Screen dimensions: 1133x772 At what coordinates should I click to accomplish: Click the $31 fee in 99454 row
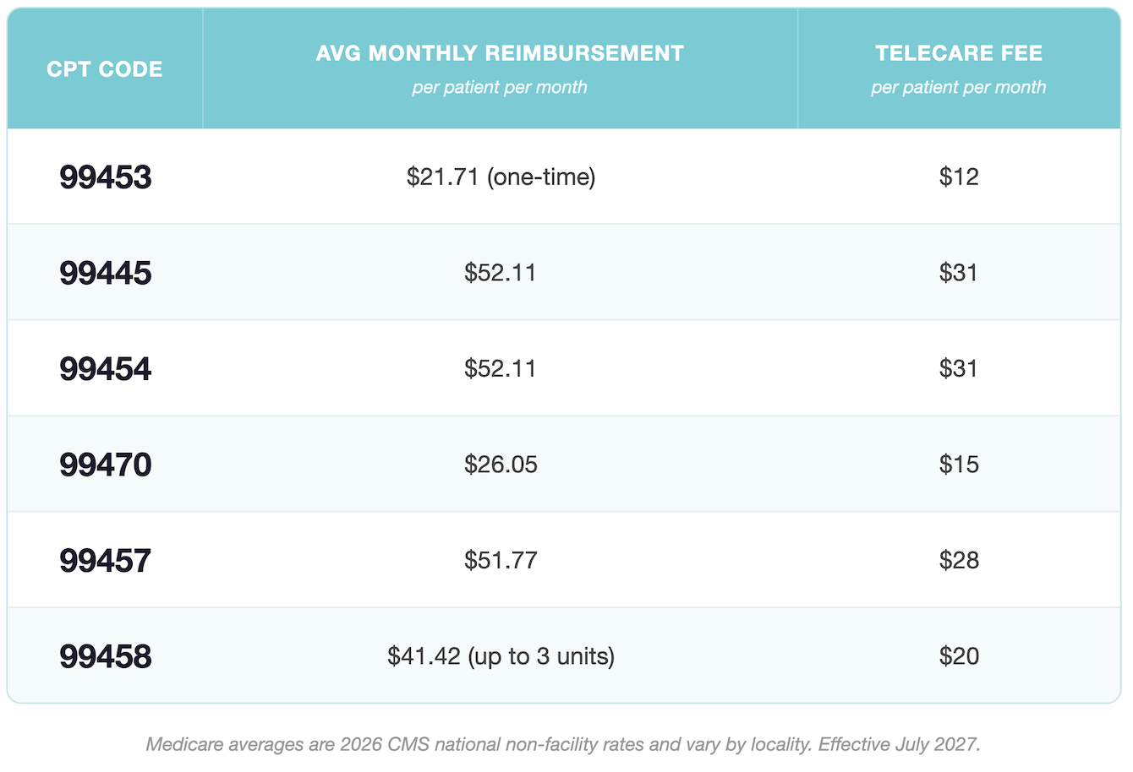point(959,368)
